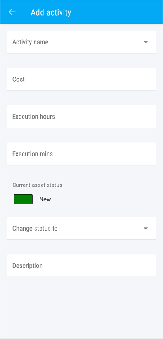This screenshot has height=339, width=163.
Task: Click the Cost placeholder text
Action: [19, 79]
